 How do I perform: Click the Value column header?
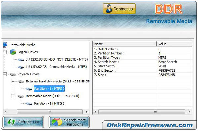[174, 44]
